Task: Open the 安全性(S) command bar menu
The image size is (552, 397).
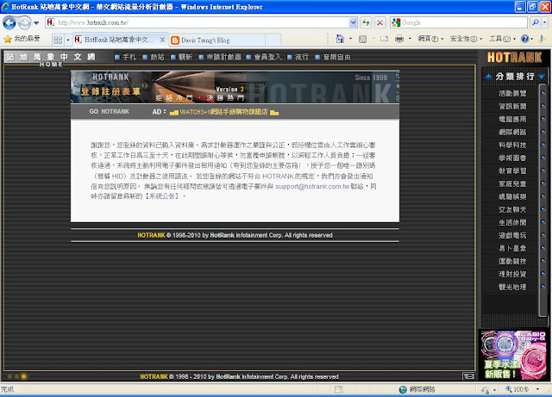Action: pos(466,39)
